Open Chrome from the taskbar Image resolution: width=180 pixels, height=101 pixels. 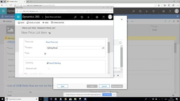click(x=66, y=99)
